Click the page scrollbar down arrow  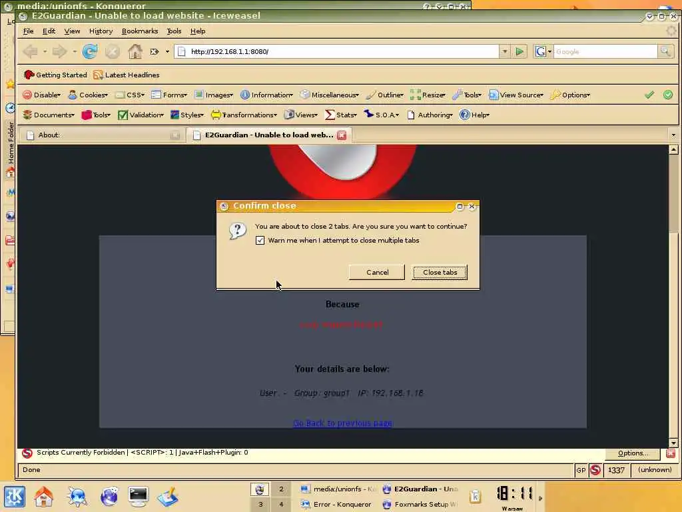click(673, 443)
